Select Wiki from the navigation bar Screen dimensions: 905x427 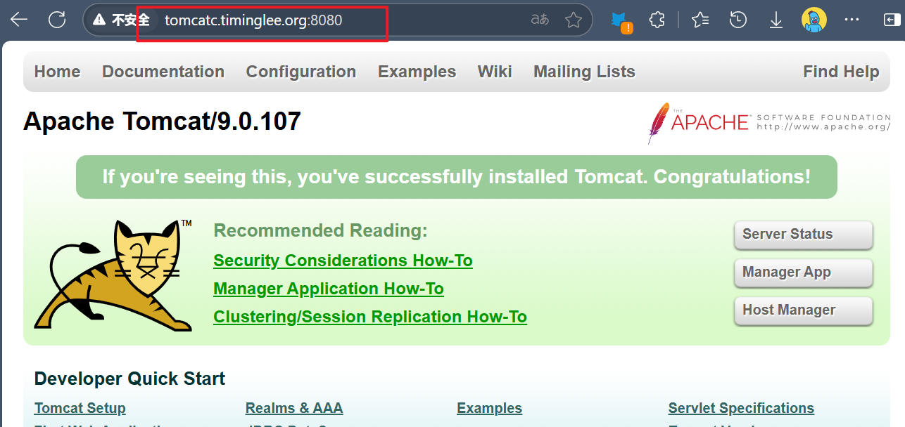[495, 71]
